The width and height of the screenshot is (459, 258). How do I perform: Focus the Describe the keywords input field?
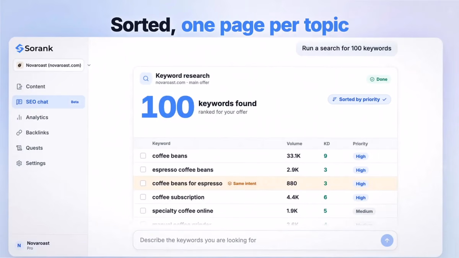[x=265, y=240]
